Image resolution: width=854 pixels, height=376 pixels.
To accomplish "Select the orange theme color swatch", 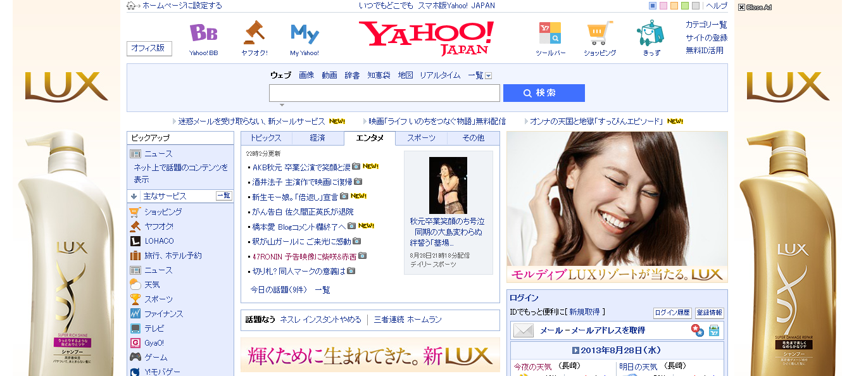I will coord(674,6).
